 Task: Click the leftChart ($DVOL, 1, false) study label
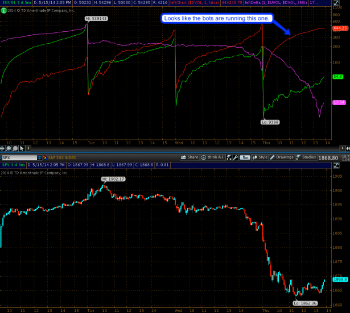[x=195, y=3]
